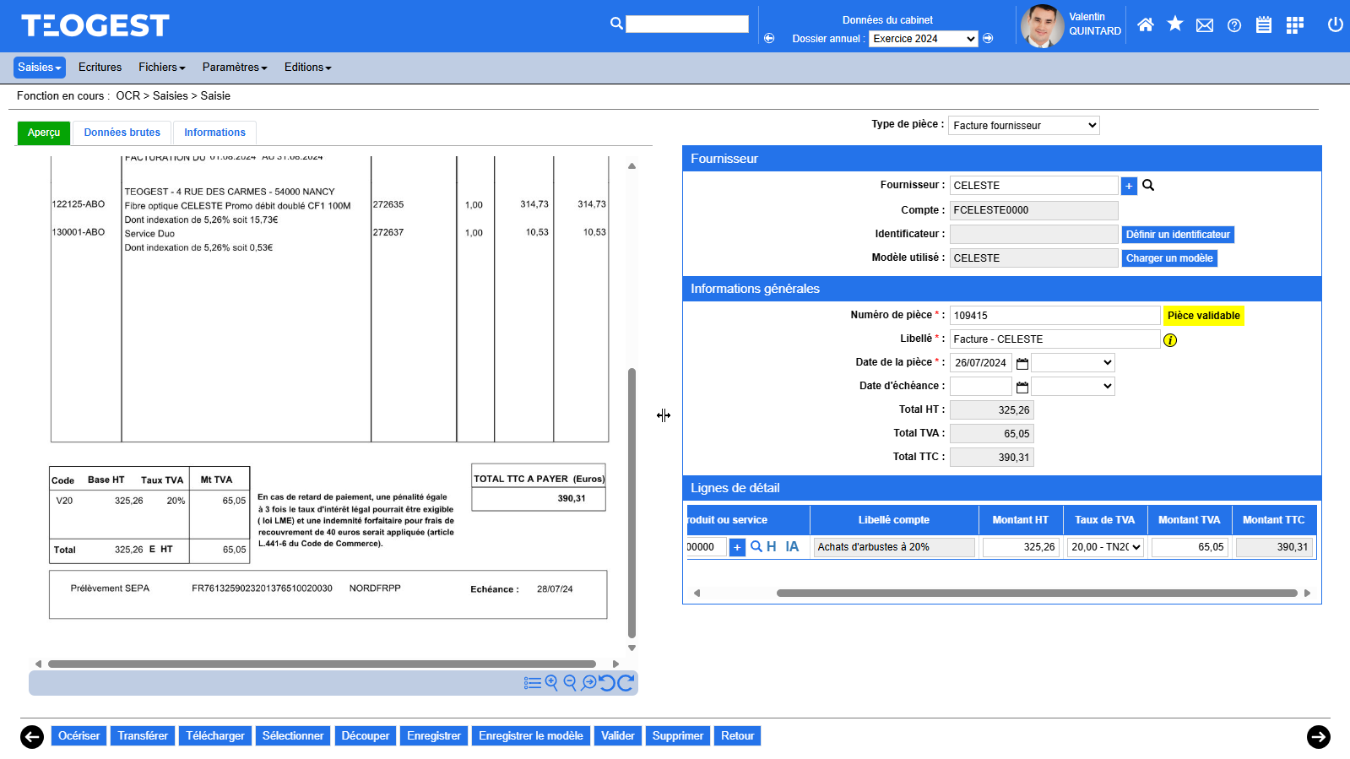This screenshot has height=759, width=1350.
Task: Click the Supprimer button
Action: click(678, 736)
